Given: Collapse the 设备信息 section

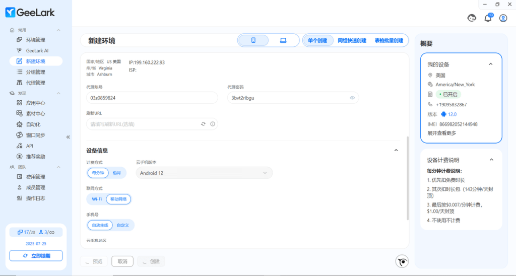Looking at the screenshot, I should pos(396,150).
